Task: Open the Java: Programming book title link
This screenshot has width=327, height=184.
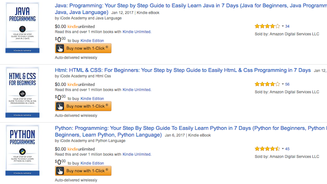Action: 191,9
